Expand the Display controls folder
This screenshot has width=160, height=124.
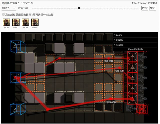pyautogui.click(x=119, y=40)
